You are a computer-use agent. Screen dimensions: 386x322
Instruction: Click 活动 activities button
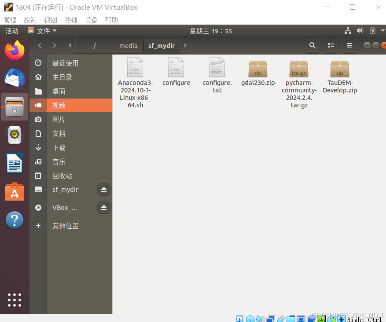point(12,31)
